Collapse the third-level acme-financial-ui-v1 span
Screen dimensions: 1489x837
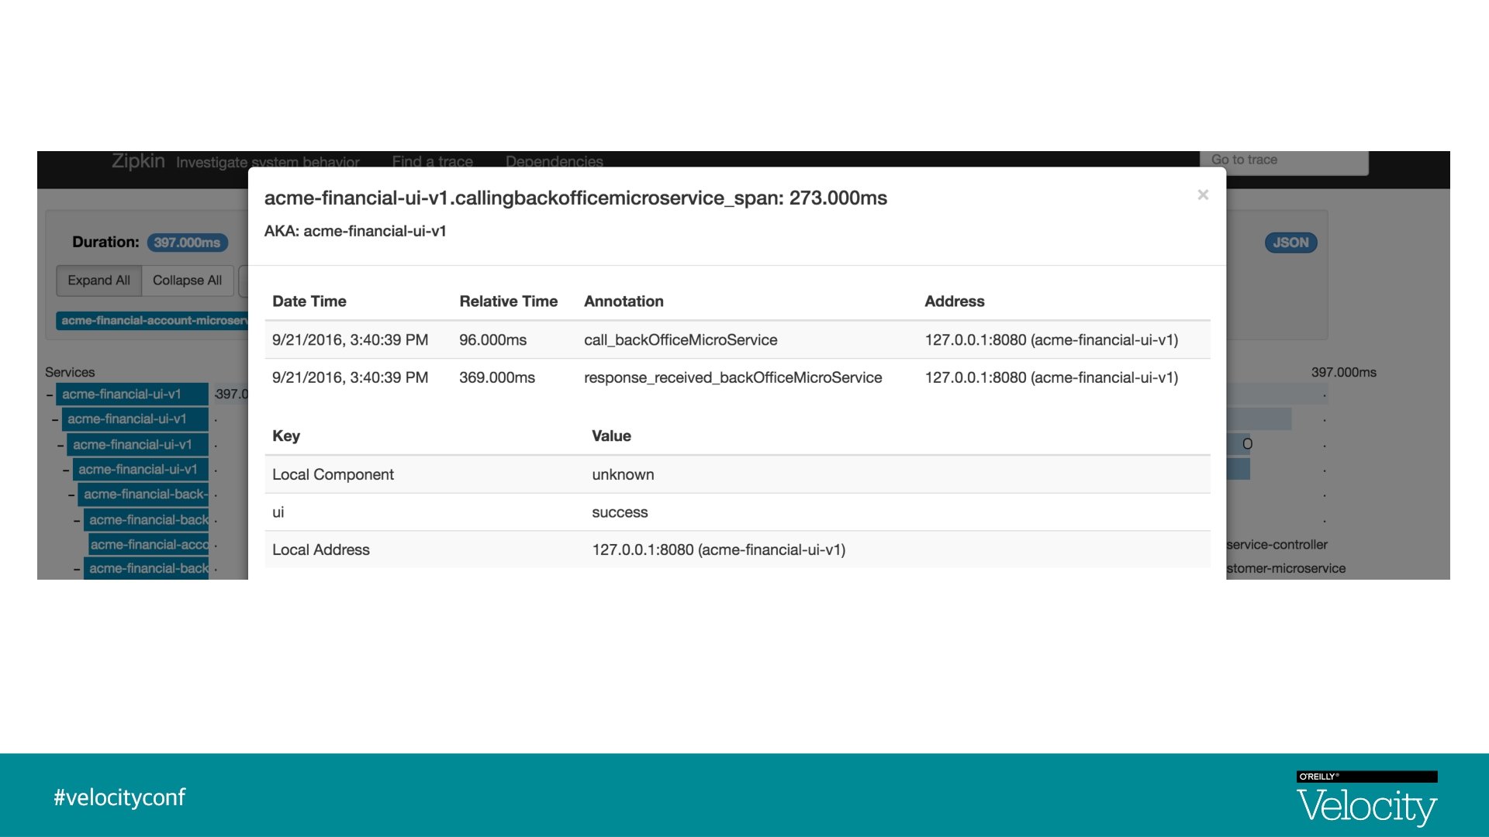60,446
